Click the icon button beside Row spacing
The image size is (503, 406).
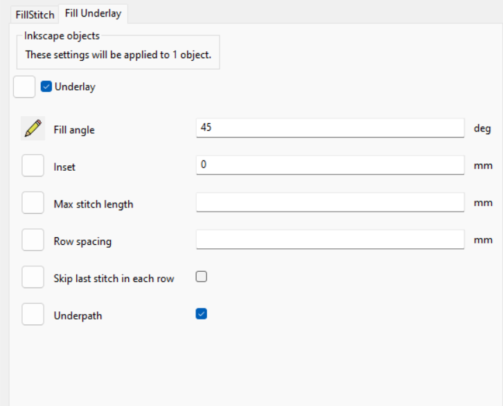point(33,240)
